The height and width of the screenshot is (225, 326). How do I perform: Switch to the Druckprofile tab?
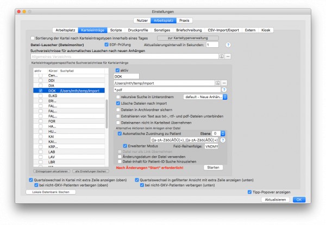click(138, 30)
